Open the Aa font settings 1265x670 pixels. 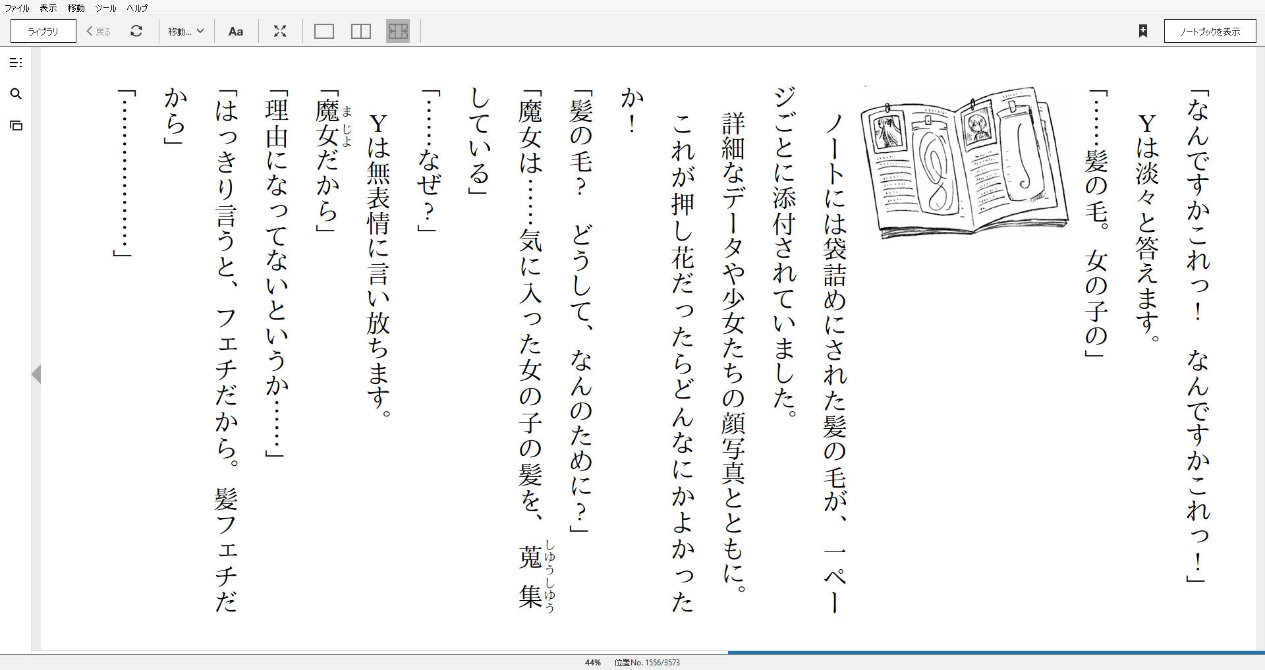point(236,31)
